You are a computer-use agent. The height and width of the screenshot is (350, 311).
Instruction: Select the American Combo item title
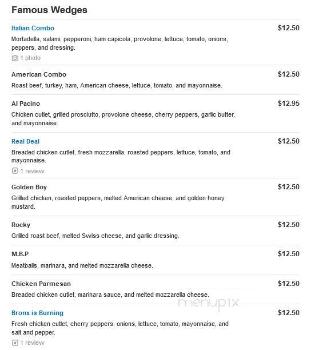pos(39,74)
